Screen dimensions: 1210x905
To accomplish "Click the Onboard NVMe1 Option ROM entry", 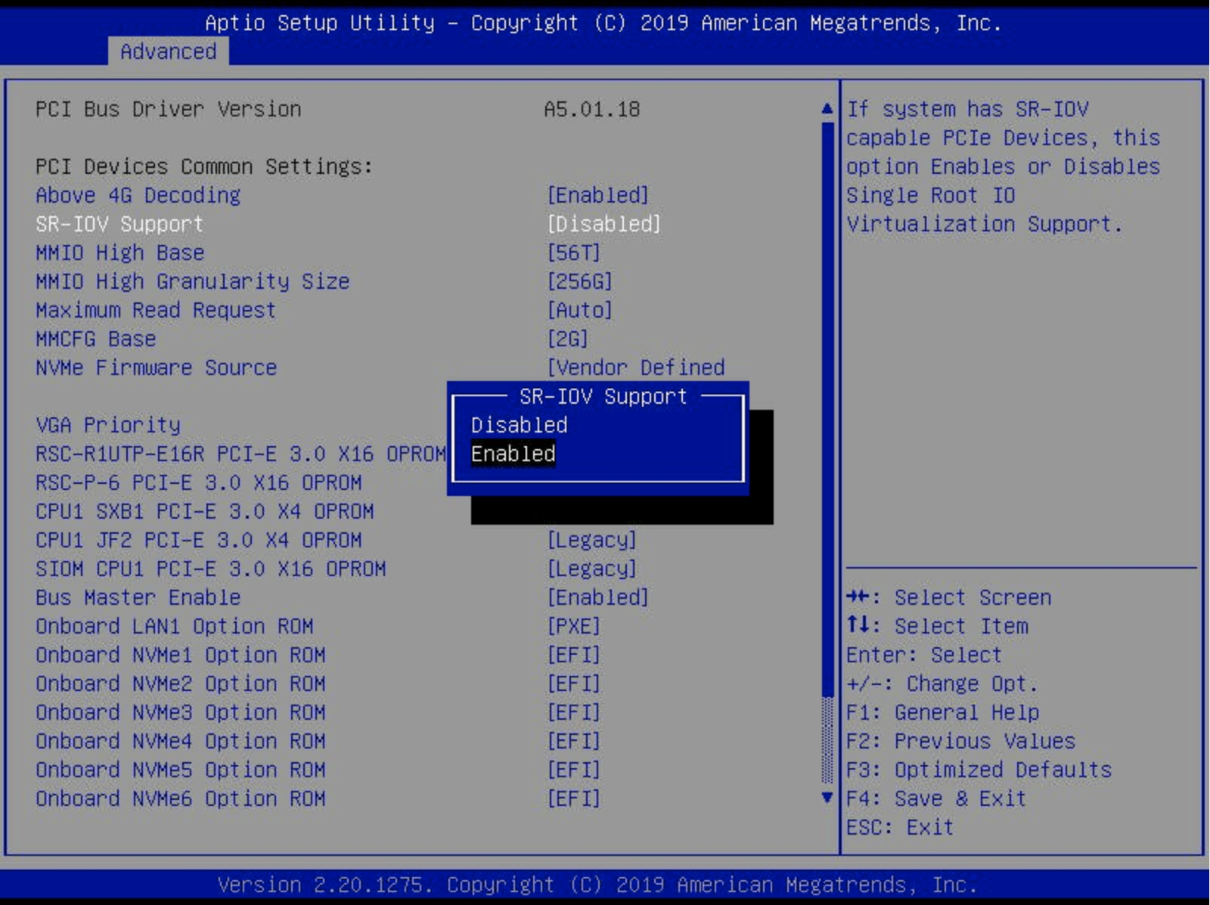I will 180,655.
